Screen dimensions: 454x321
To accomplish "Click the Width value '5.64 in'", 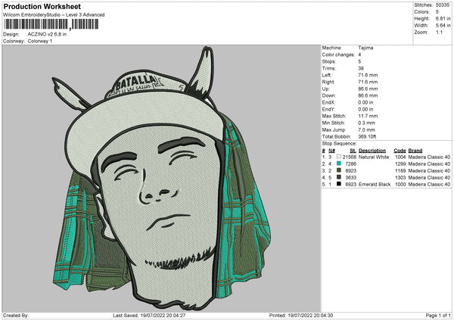I will [x=443, y=26].
